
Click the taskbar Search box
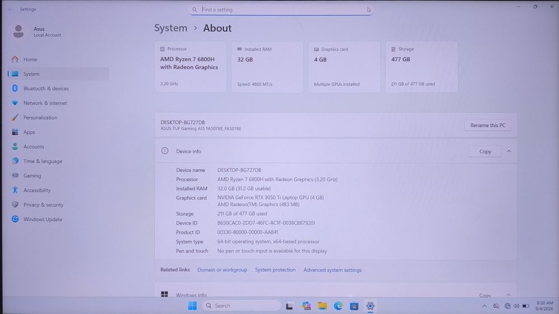pos(241,306)
